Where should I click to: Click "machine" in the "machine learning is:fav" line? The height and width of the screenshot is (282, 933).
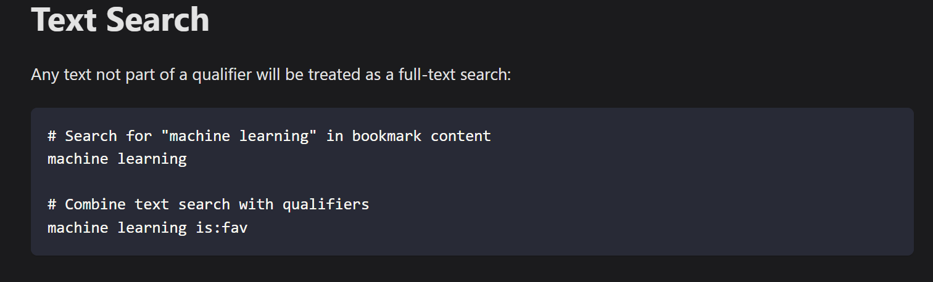point(78,228)
